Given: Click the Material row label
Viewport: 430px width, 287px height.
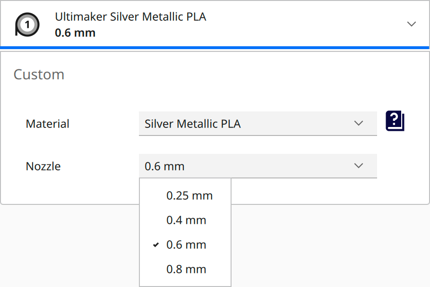Looking at the screenshot, I should pyautogui.click(x=47, y=123).
